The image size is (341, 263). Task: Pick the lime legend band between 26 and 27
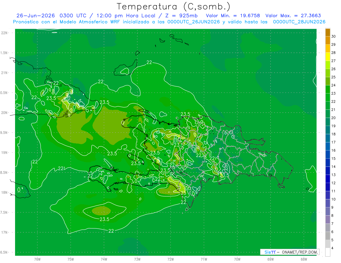[328, 65]
